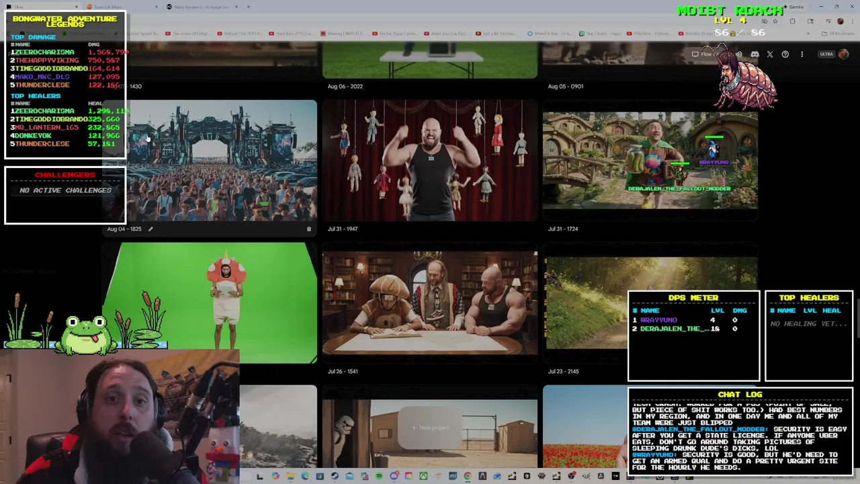The image size is (860, 484).
Task: Open the hobbit village project Jul 31 - 1724
Action: point(650,161)
